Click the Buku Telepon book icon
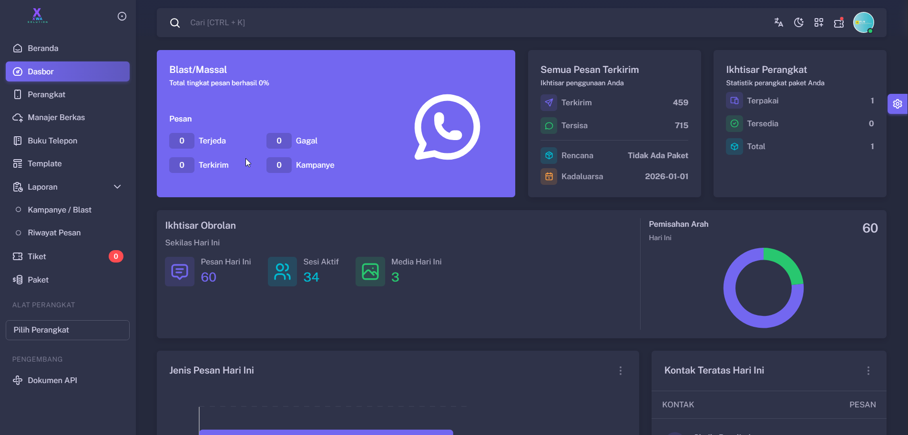The image size is (908, 435). [17, 141]
